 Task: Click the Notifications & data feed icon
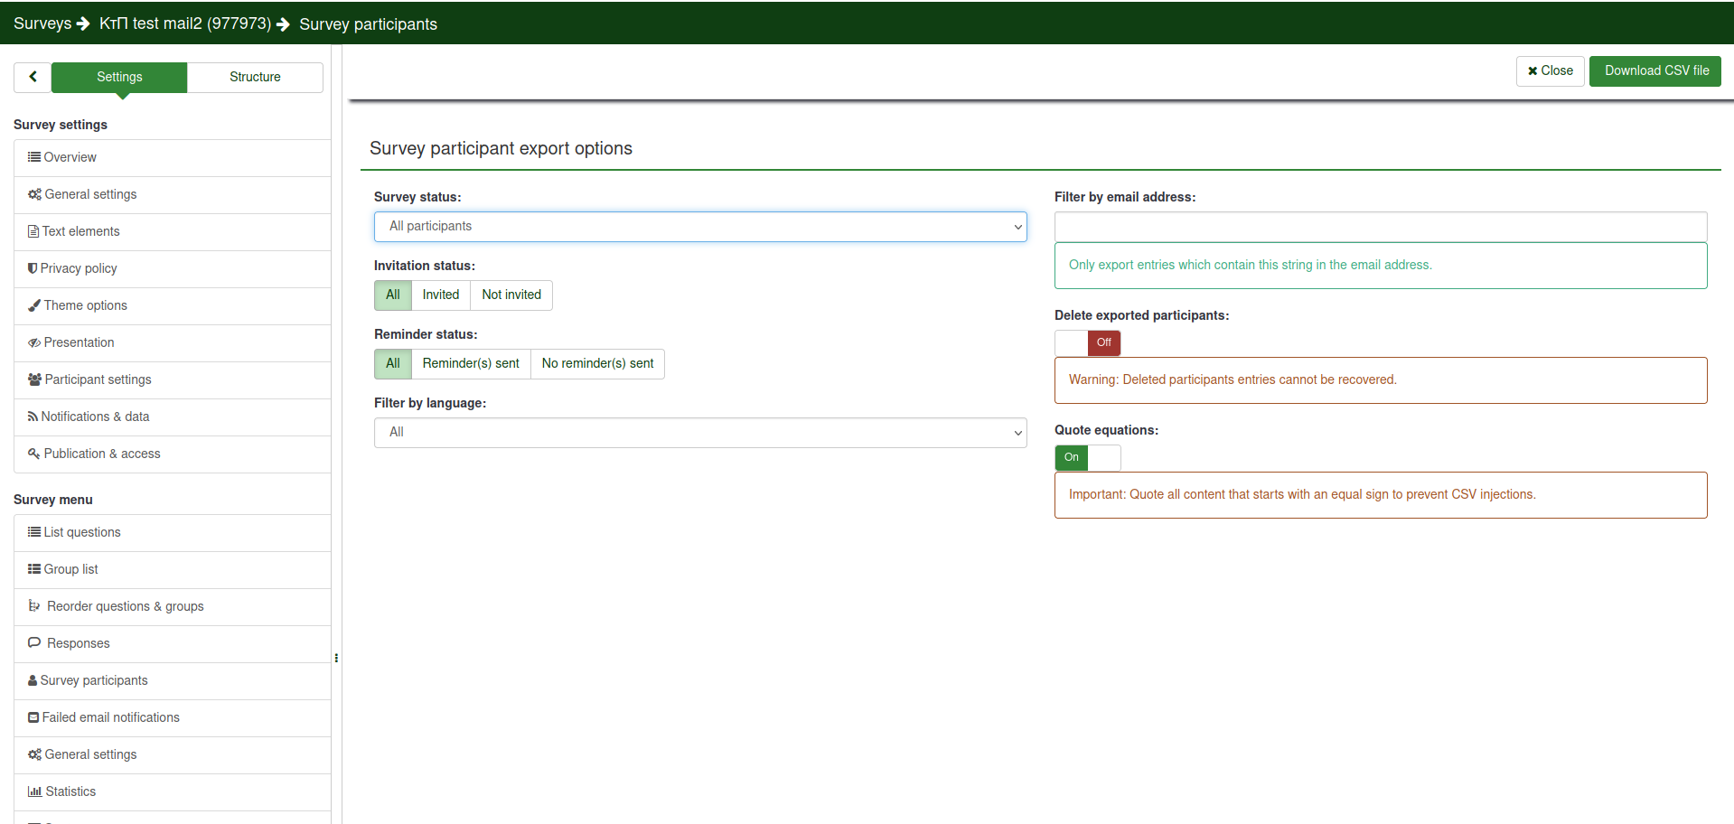coord(33,417)
